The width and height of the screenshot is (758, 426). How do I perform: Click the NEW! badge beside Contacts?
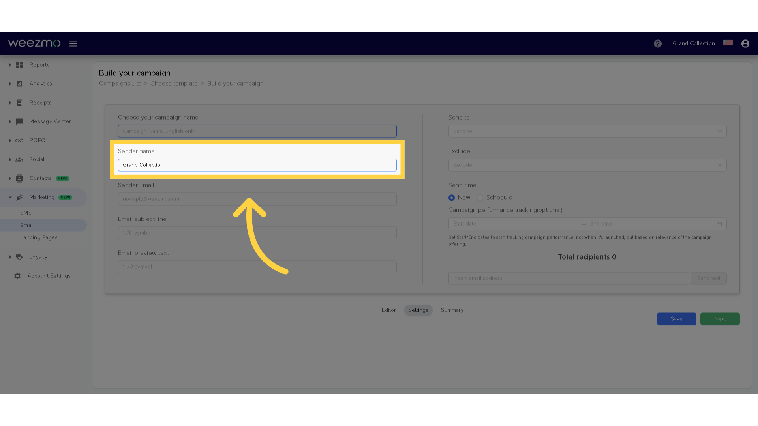click(x=62, y=178)
